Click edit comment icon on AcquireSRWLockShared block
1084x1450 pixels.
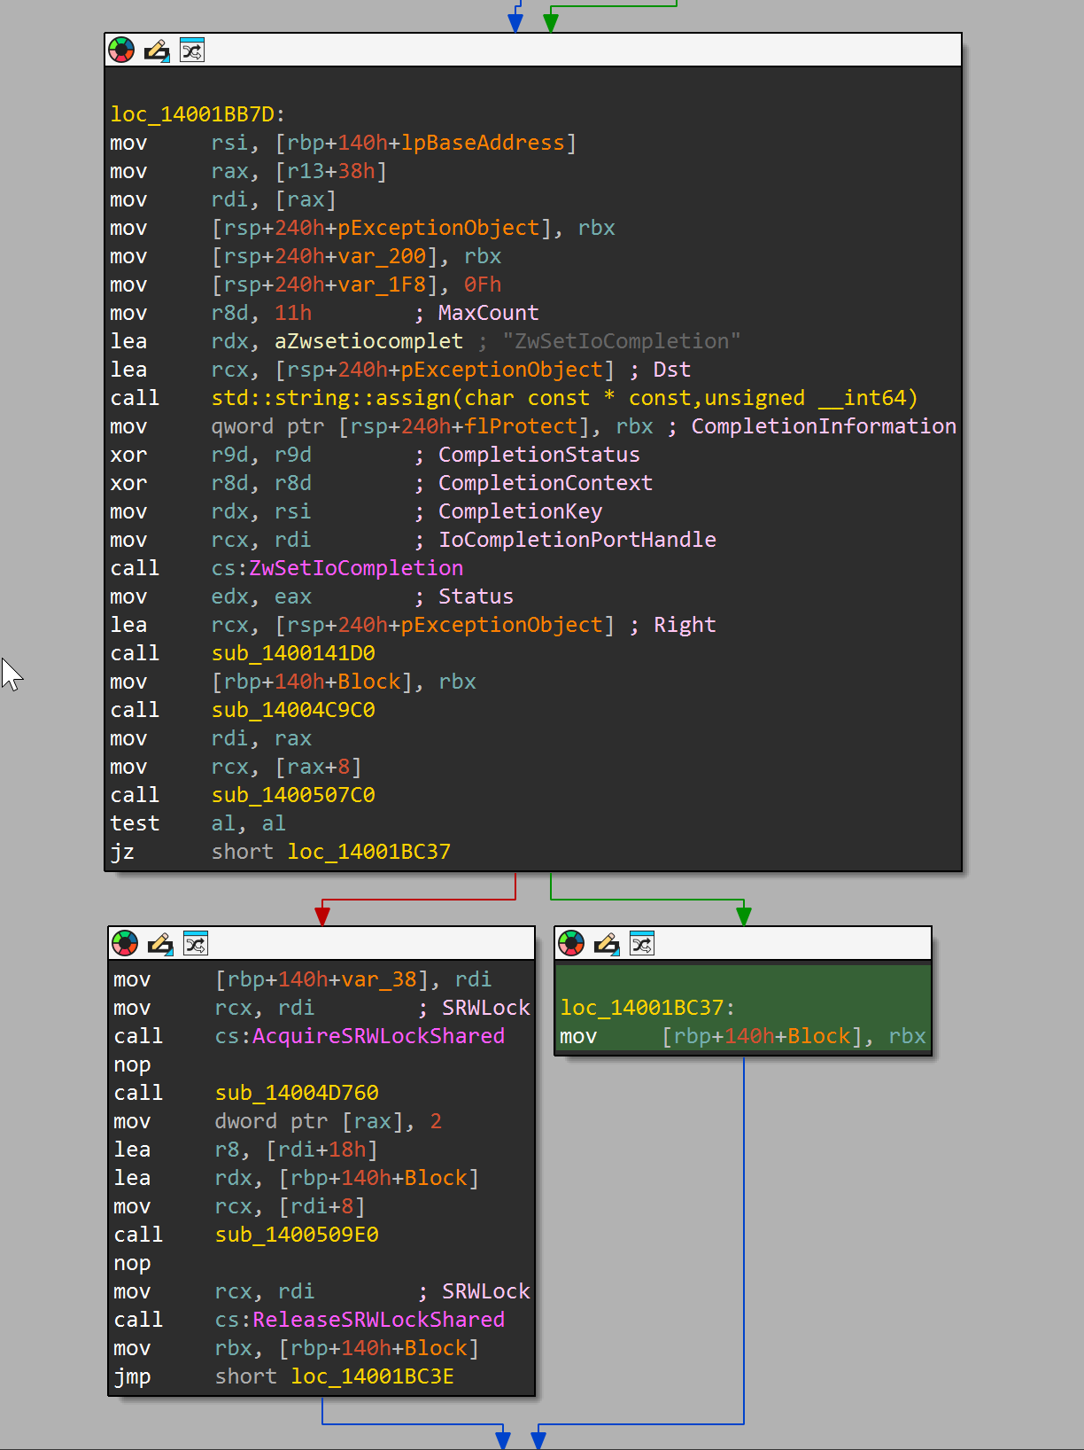click(160, 944)
